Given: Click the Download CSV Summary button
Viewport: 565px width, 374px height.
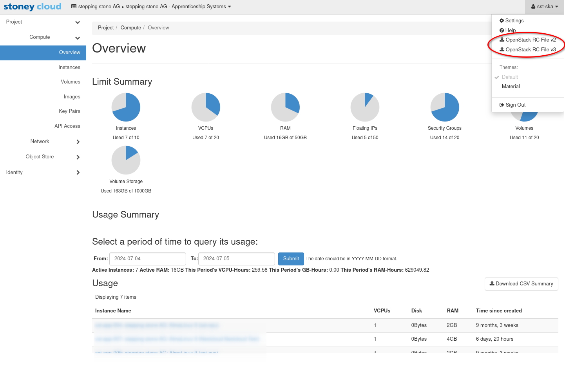Looking at the screenshot, I should click(521, 284).
